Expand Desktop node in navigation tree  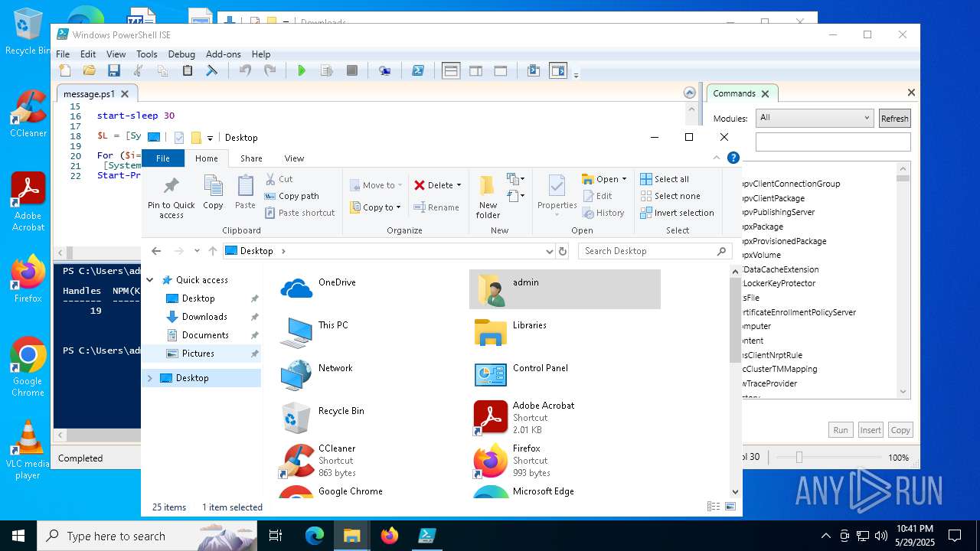click(150, 378)
